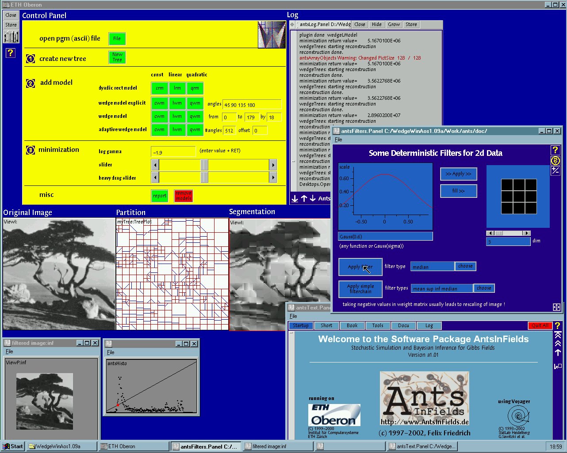This screenshot has width=567, height=453.
Task: Click crm dyadic rect model button
Action: tap(160, 88)
